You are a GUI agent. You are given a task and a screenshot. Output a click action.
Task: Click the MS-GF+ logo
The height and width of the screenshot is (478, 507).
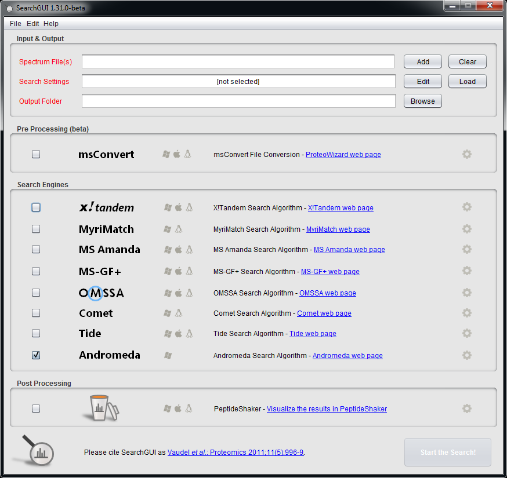click(x=100, y=271)
